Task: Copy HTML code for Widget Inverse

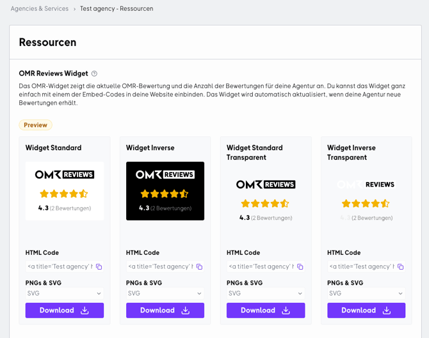Action: point(200,266)
